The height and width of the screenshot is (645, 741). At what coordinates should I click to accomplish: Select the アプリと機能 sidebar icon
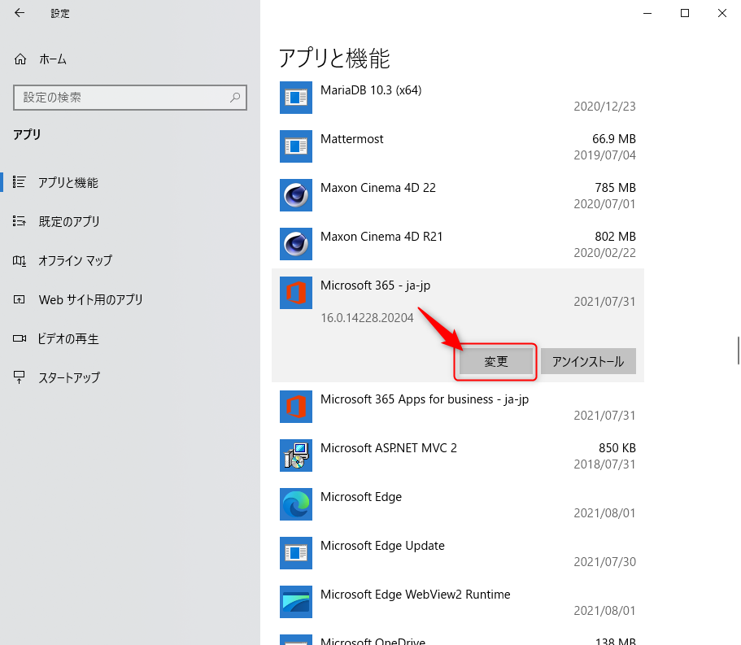click(x=19, y=182)
